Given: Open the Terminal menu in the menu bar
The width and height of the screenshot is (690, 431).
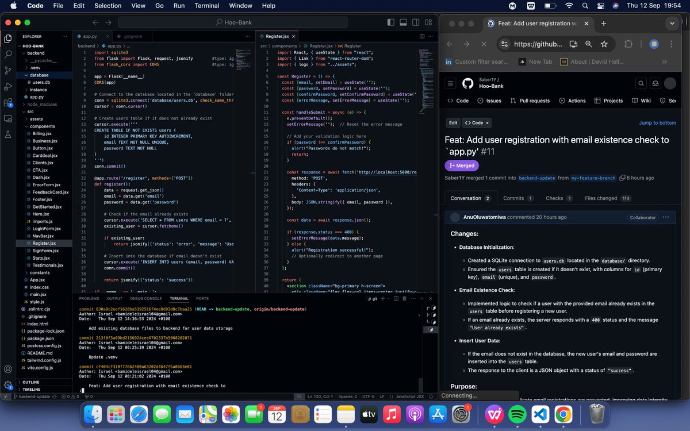Looking at the screenshot, I should coord(206,6).
